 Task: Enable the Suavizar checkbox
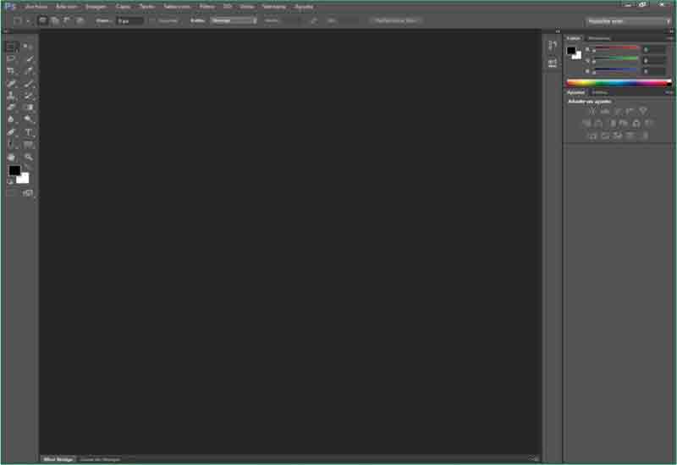152,20
